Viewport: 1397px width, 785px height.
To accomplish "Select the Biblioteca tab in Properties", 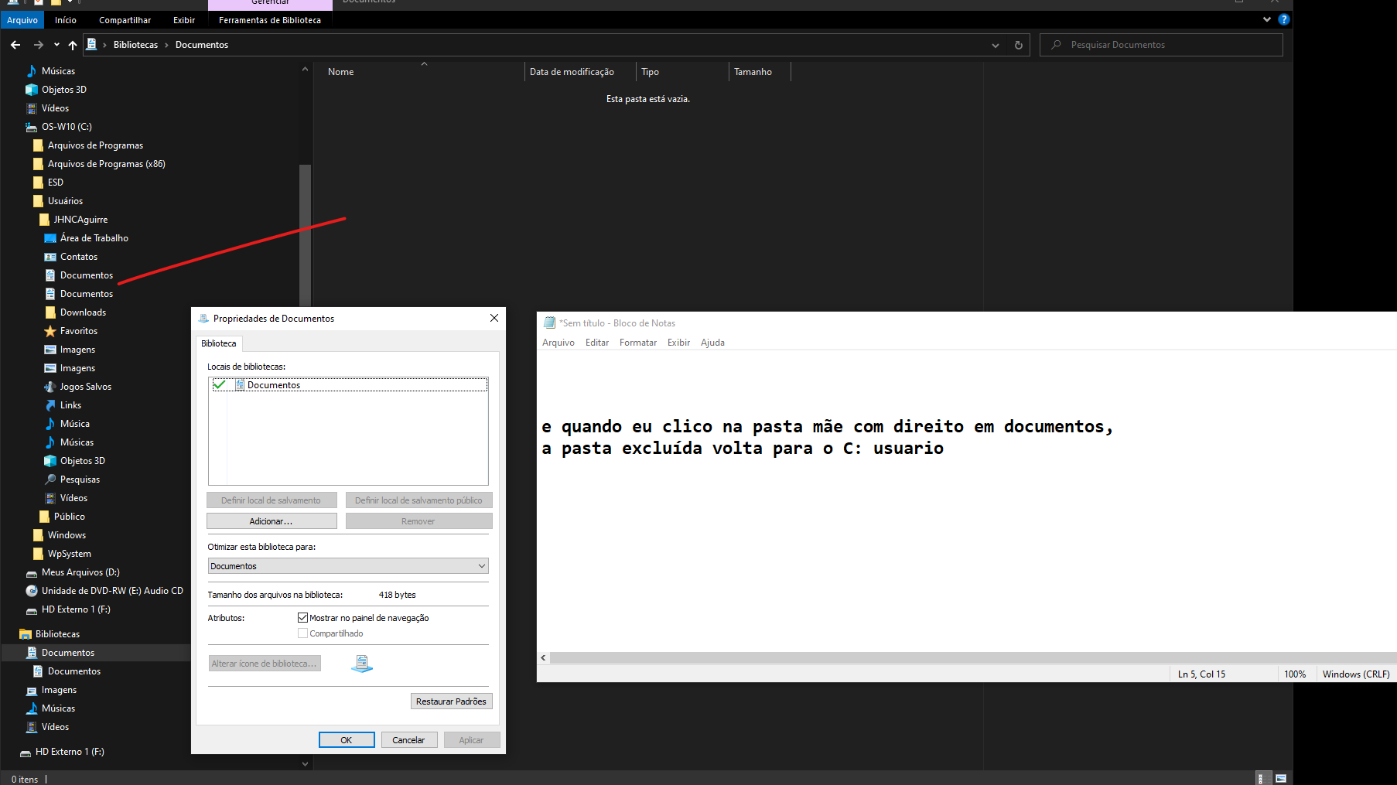I will pyautogui.click(x=219, y=343).
